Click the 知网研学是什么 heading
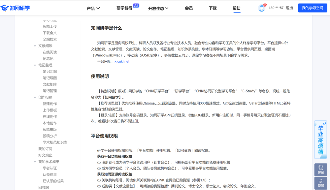Viewport: 330px width, 190px height. pos(106,28)
